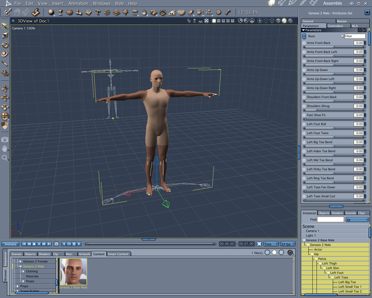
Task: Select single-view layout icon
Action: (214, 21)
